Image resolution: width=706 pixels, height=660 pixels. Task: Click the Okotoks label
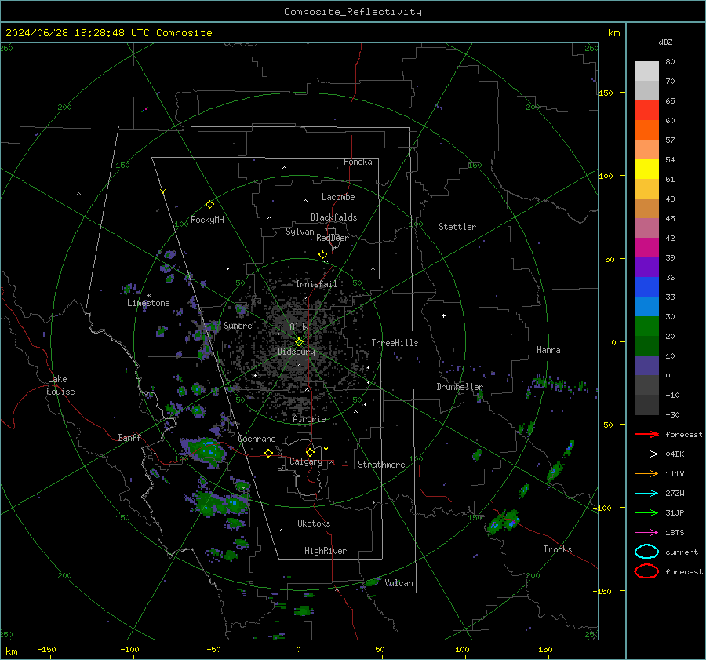314,523
